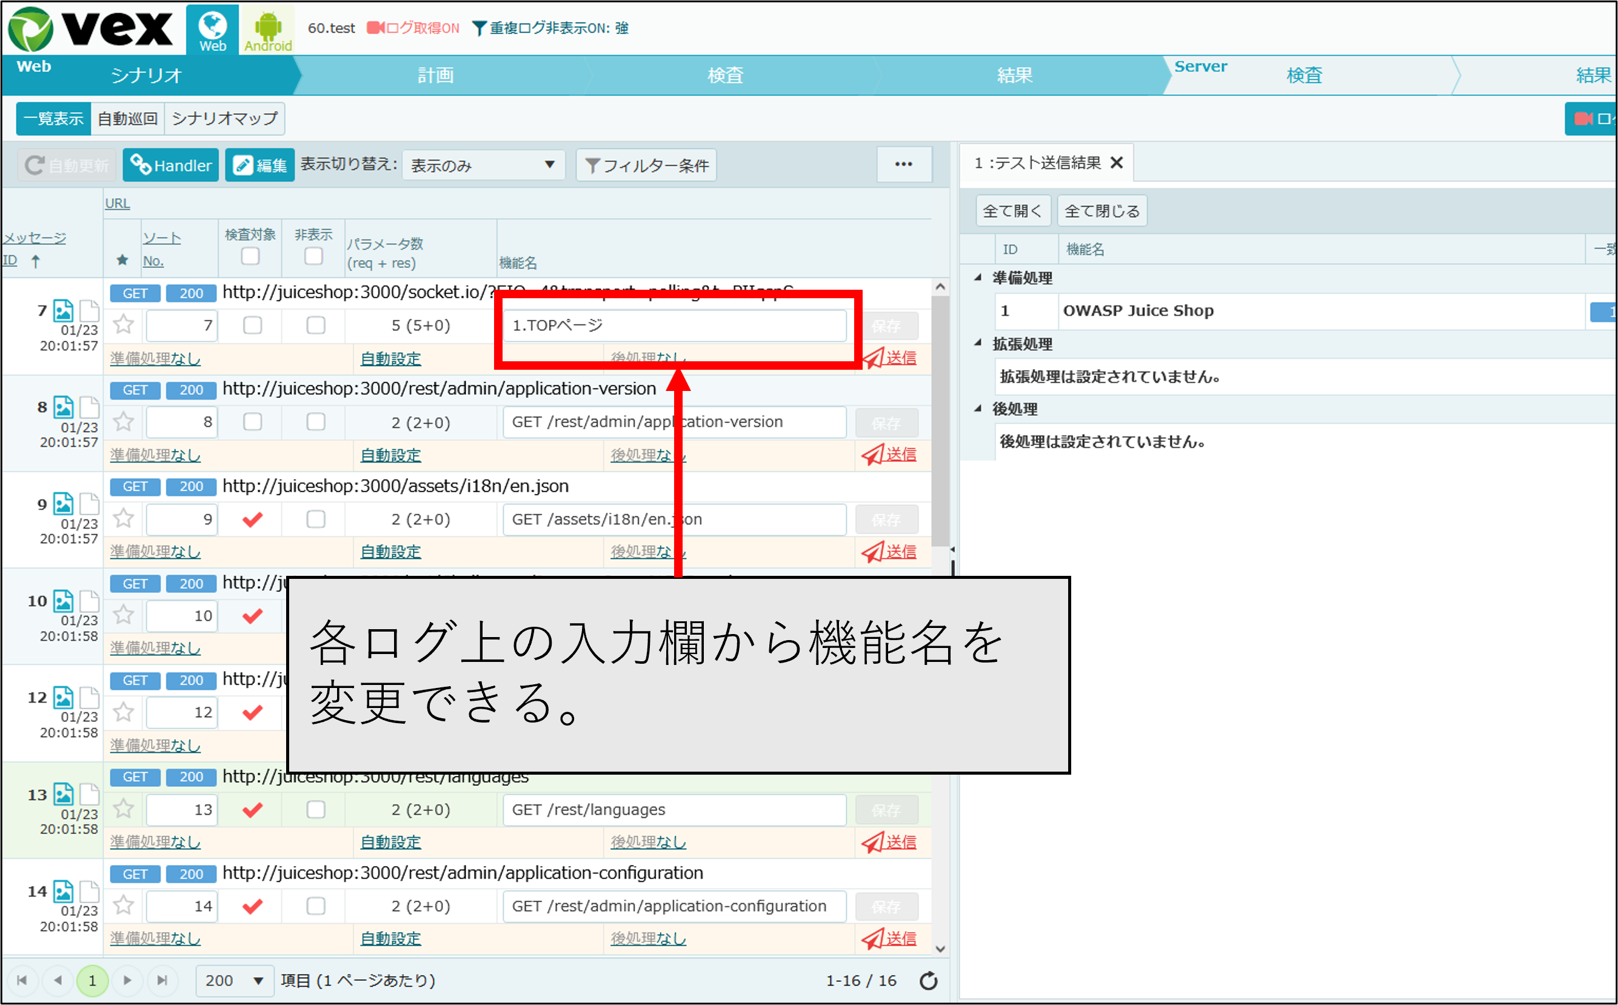Open the image icon for message 8
Image resolution: width=1618 pixels, height=1005 pixels.
click(63, 406)
